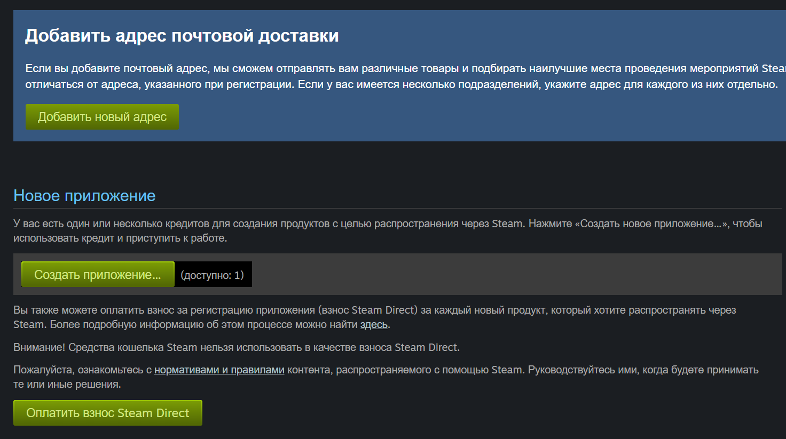The width and height of the screenshot is (786, 439).
Task: Select the "(доступно: 1)" available credits label
Action: point(213,275)
